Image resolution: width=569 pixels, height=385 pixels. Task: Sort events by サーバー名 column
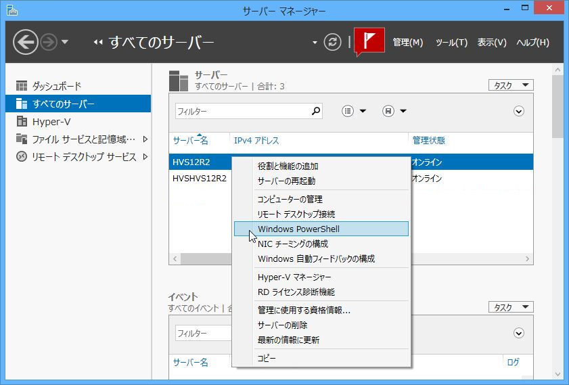191,362
